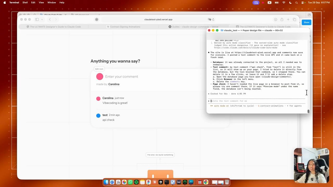Image resolution: width=333 pixels, height=187 pixels.
Task: Open the Shell menu
Action: click(x=25, y=3)
